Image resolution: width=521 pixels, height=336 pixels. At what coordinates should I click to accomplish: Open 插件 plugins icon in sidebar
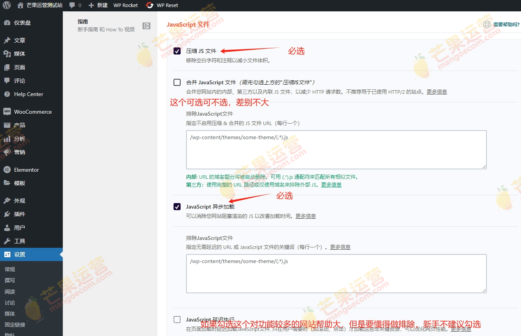7,214
